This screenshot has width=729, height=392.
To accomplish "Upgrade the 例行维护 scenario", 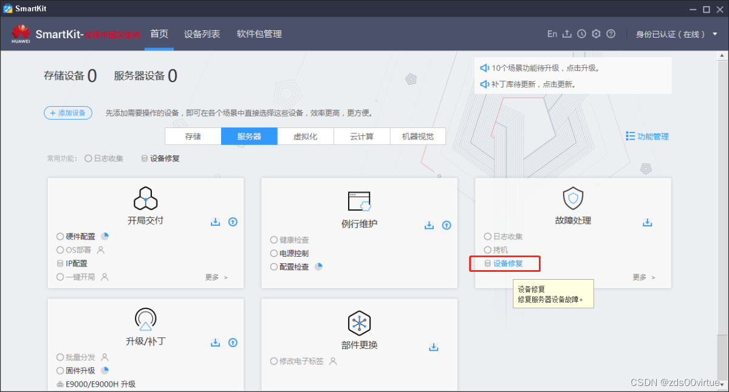I will [x=447, y=225].
